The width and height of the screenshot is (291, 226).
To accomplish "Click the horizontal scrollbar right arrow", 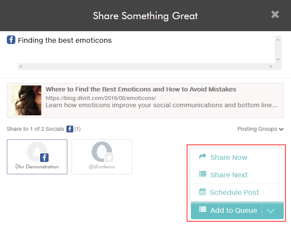I will [x=271, y=67].
